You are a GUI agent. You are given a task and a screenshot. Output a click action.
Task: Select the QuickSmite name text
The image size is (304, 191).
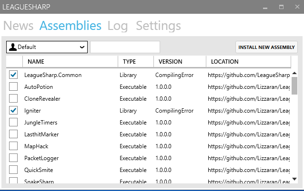(39, 170)
